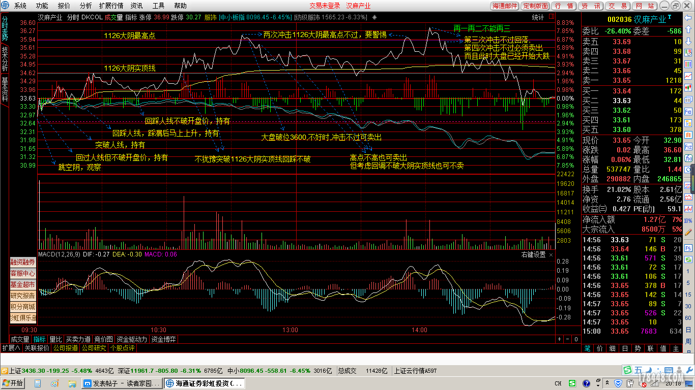
Task: Click the 右键设置 label on MACD panel
Action: (x=533, y=254)
